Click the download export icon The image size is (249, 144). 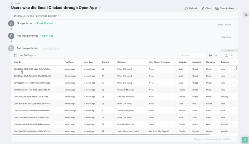point(227,55)
